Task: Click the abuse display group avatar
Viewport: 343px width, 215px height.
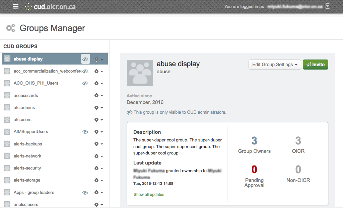Action: [140, 73]
